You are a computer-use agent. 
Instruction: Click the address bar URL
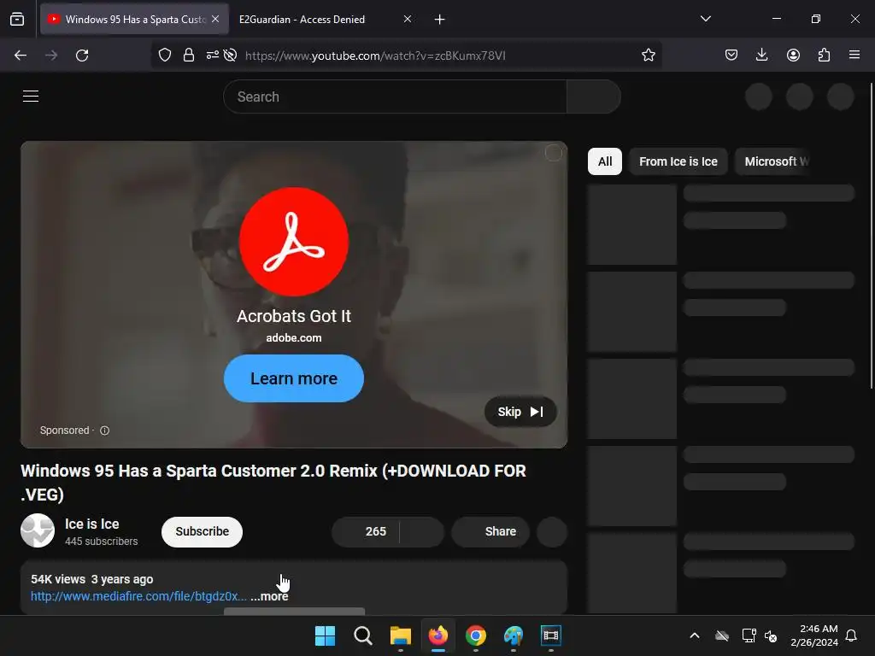(x=375, y=56)
